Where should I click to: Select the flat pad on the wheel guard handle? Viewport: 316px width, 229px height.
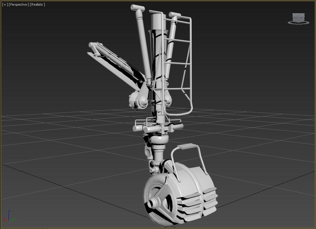pyautogui.click(x=186, y=146)
